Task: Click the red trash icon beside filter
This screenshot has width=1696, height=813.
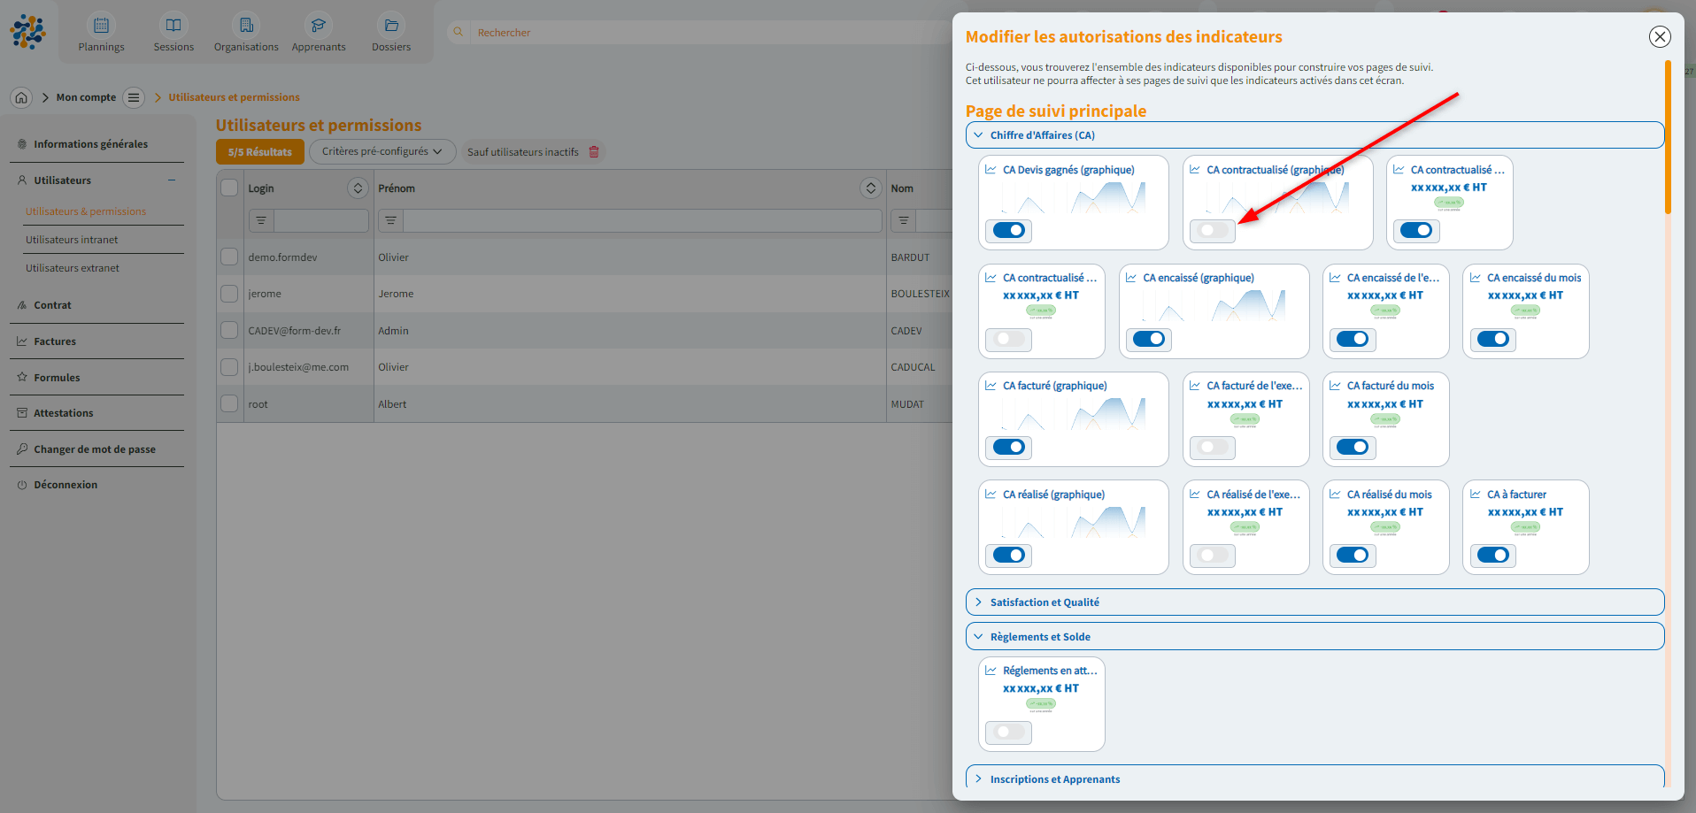Action: click(x=594, y=152)
